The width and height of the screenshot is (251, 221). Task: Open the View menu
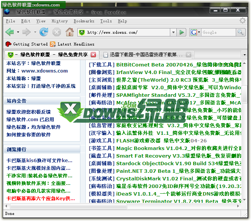click(41, 21)
